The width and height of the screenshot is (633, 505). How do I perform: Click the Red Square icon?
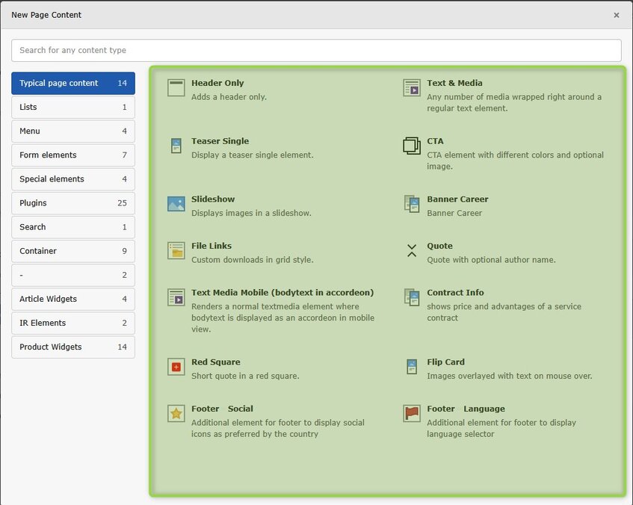coord(176,367)
